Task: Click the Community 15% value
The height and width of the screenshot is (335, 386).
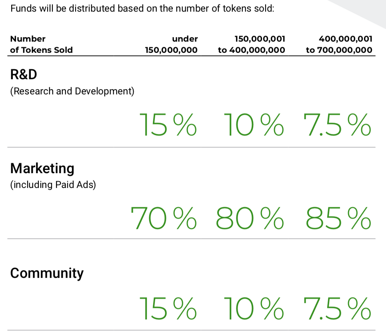Action: (168, 309)
